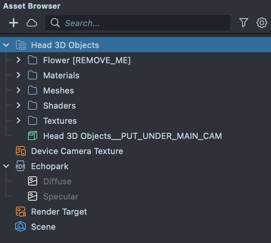Open Asset Browser settings gear

click(x=262, y=23)
